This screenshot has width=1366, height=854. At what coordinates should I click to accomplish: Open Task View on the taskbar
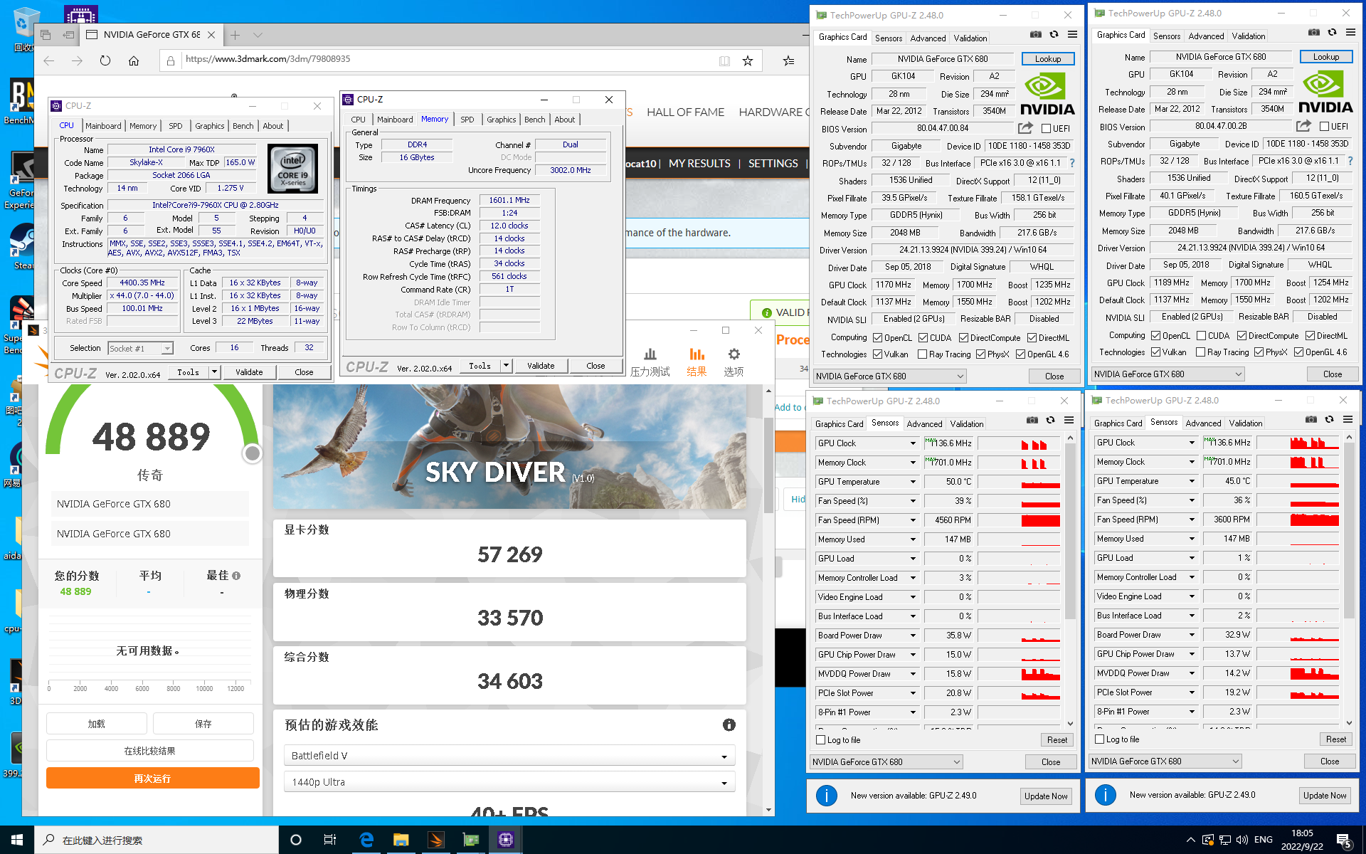(x=330, y=840)
